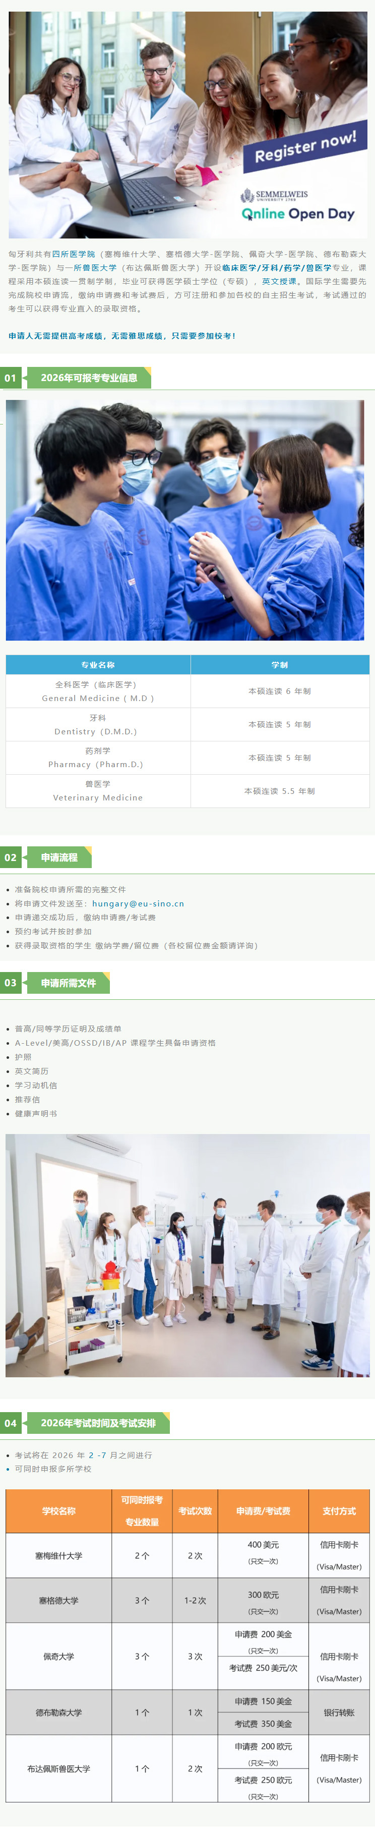375x1829 pixels.
Task: Select the '01' section number badge
Action: click(11, 378)
